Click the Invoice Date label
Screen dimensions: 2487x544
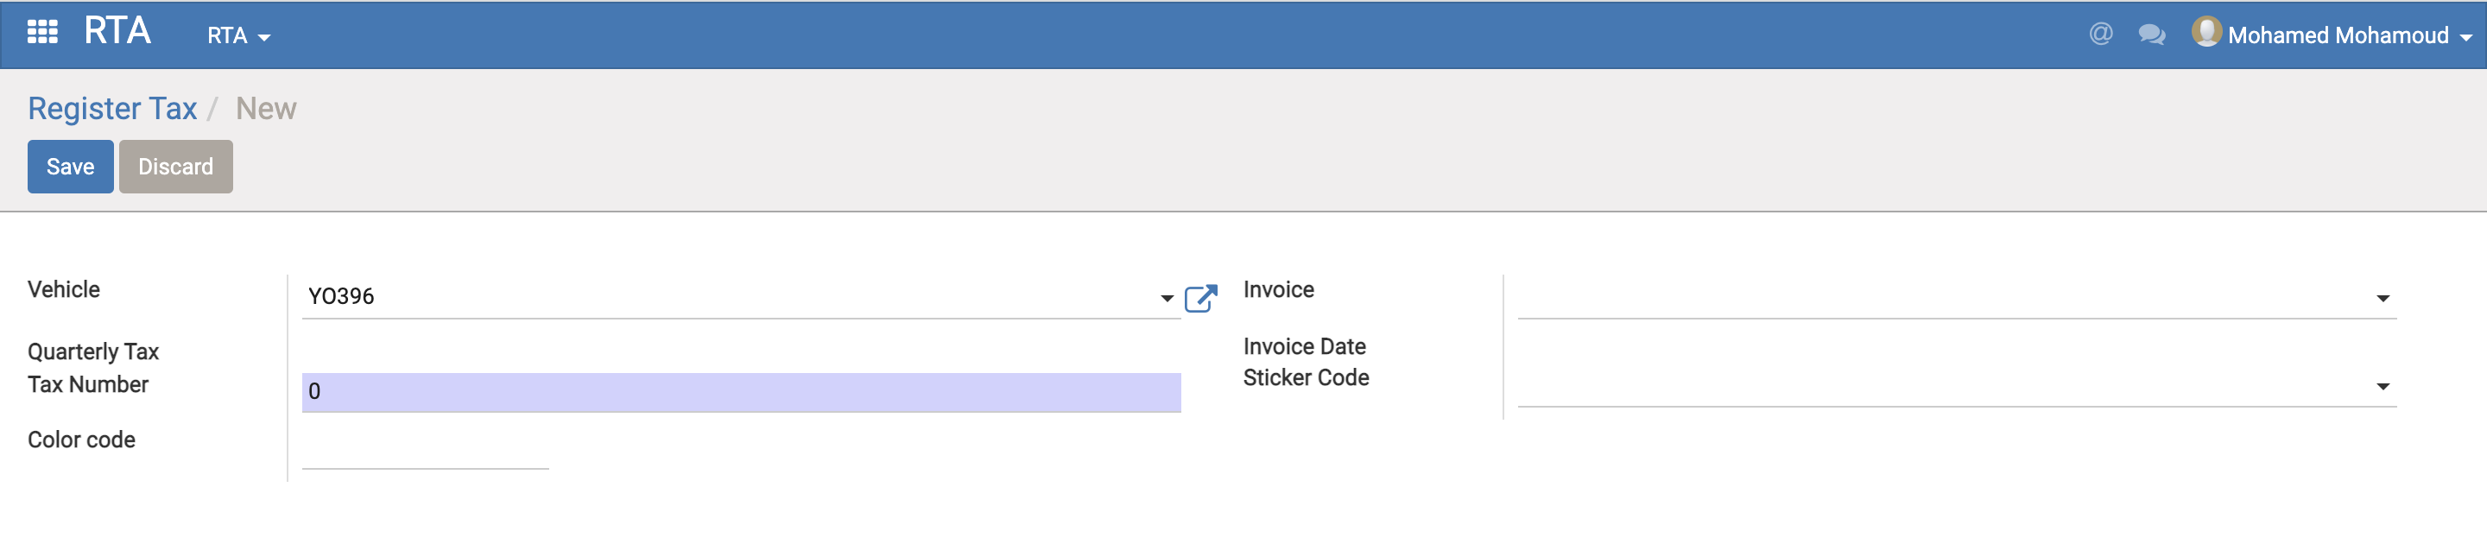[1303, 346]
